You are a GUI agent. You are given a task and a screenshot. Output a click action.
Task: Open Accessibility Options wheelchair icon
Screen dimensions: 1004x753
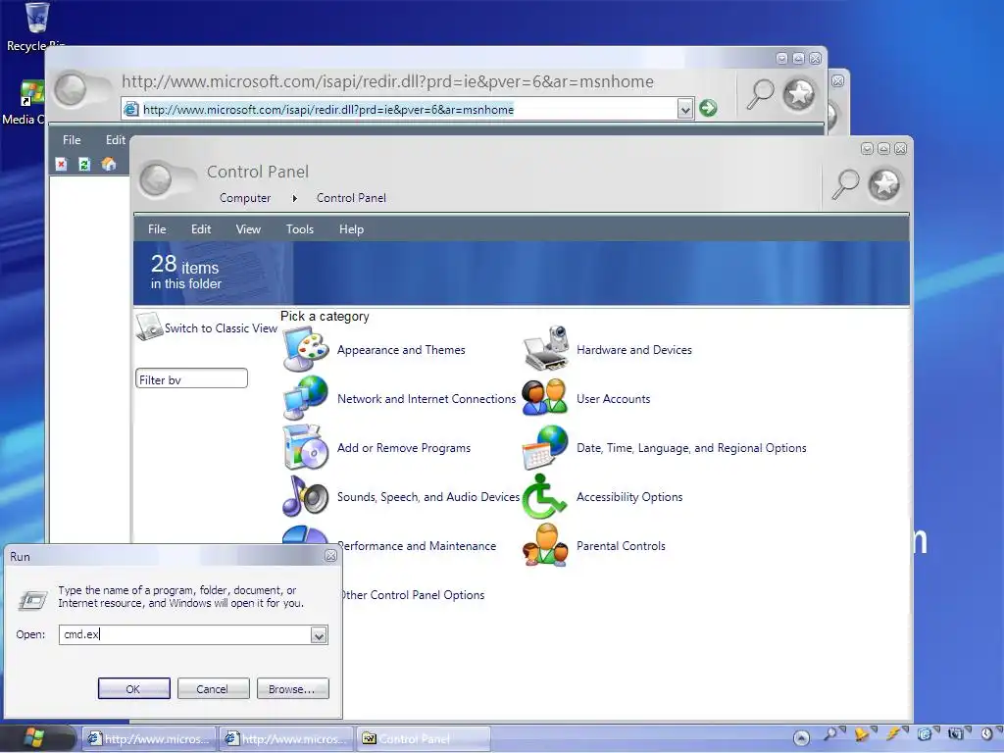coord(544,496)
